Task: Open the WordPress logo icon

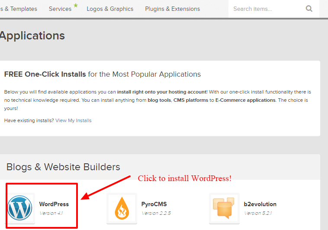Action: (x=20, y=208)
